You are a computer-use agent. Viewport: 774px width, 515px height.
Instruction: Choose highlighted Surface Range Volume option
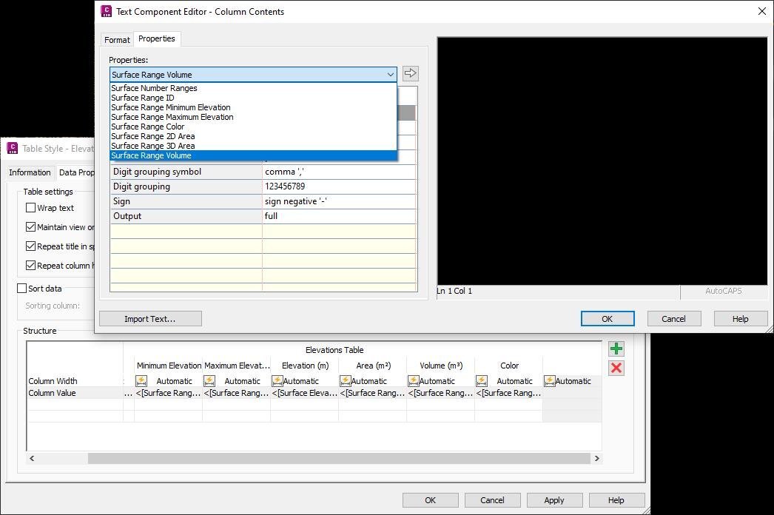(x=253, y=155)
